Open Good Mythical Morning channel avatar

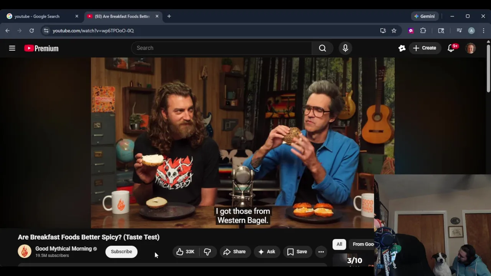pos(25,251)
